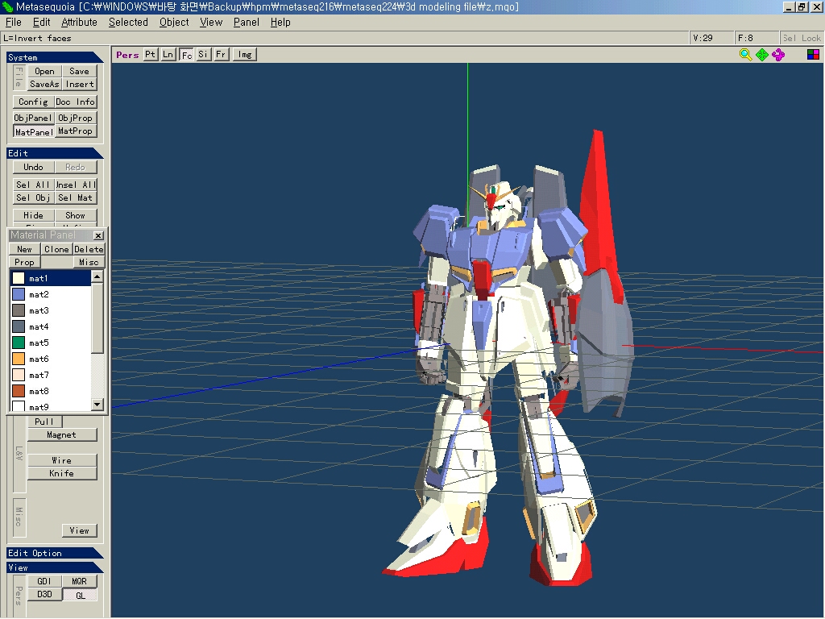Click the four-color viewport layout icon

click(x=813, y=54)
